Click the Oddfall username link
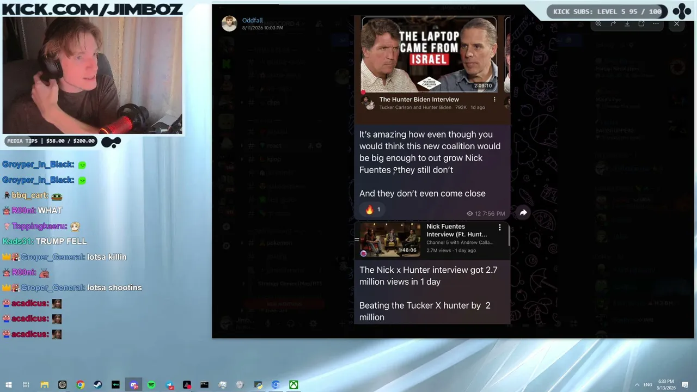Viewport: 697px width, 392px height. pyautogui.click(x=253, y=20)
